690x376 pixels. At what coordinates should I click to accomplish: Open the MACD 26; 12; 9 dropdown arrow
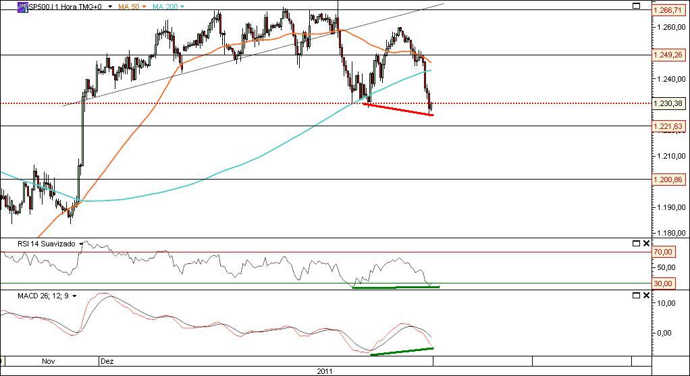pos(74,296)
